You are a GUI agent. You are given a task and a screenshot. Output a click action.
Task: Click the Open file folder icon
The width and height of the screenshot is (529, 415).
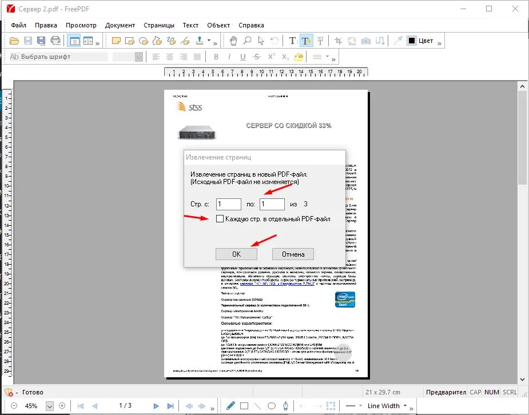pyautogui.click(x=14, y=41)
